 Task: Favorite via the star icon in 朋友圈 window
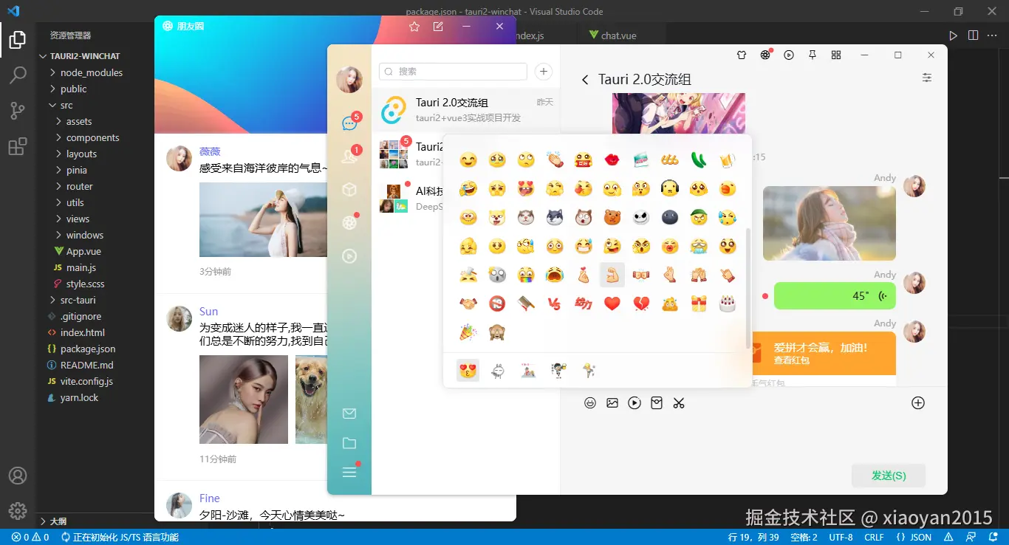click(x=414, y=27)
